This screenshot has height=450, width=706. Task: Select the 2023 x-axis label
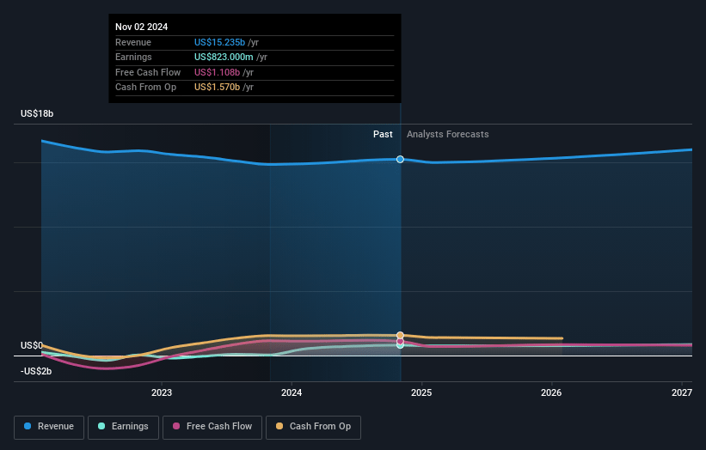tap(162, 392)
